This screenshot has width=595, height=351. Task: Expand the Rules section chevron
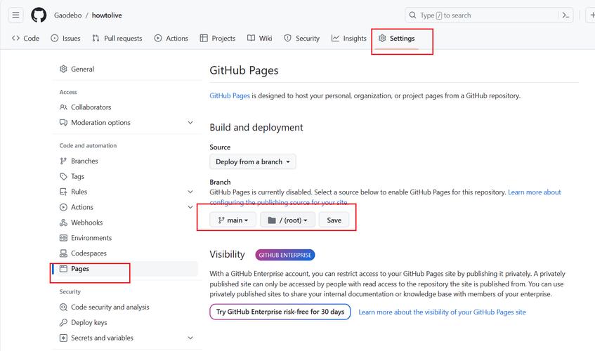pyautogui.click(x=190, y=192)
